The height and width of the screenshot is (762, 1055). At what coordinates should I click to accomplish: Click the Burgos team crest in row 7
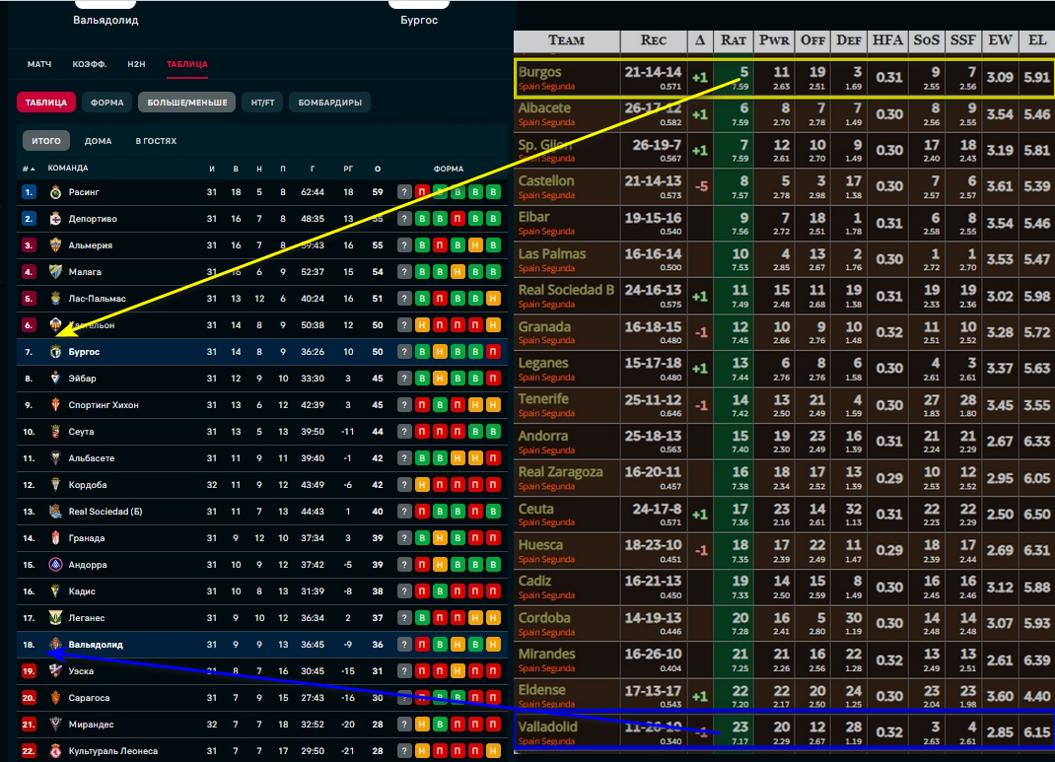[x=56, y=352]
